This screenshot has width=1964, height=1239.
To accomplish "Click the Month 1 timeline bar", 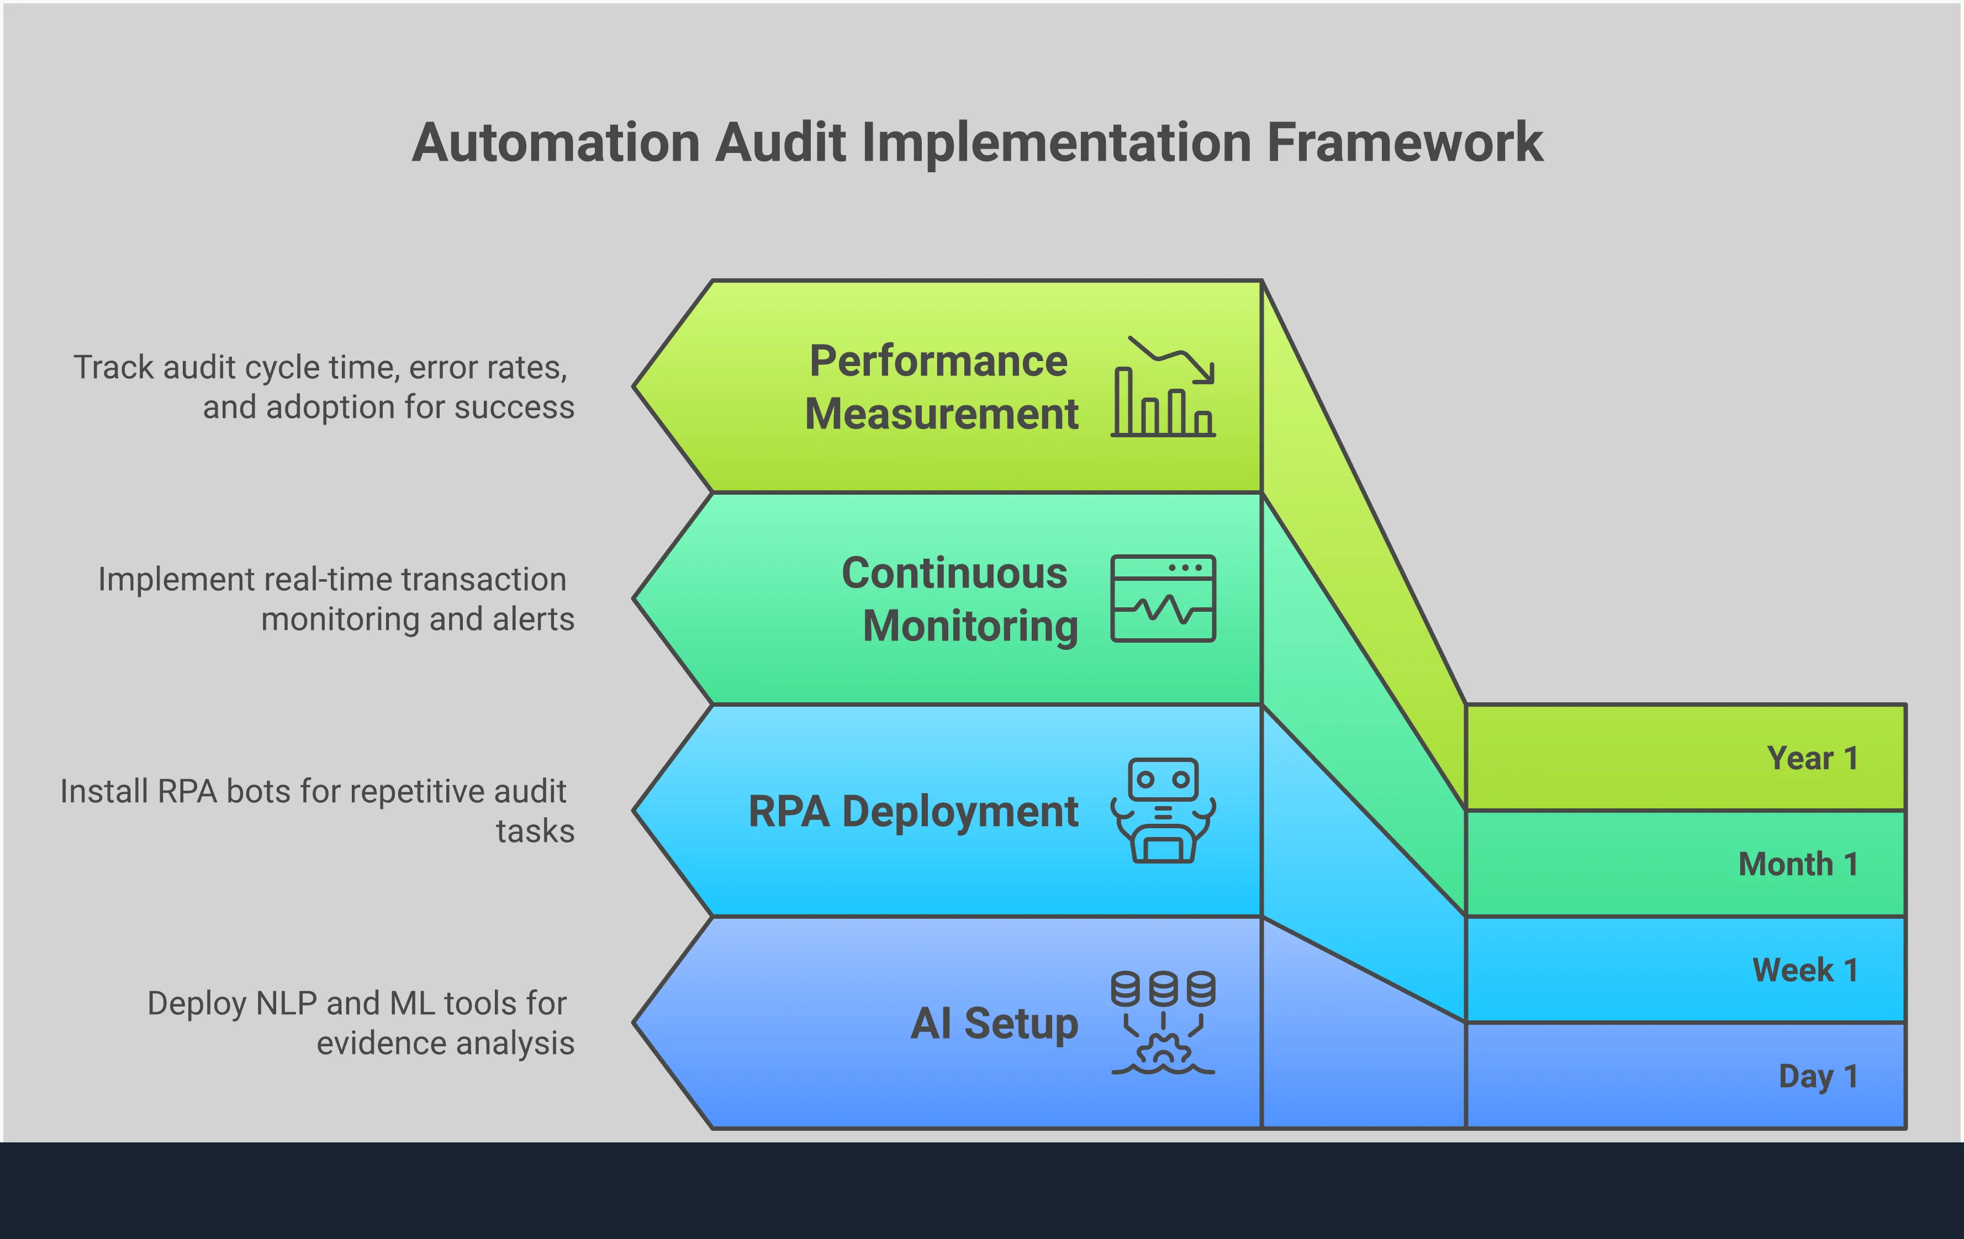I will coord(1685,863).
